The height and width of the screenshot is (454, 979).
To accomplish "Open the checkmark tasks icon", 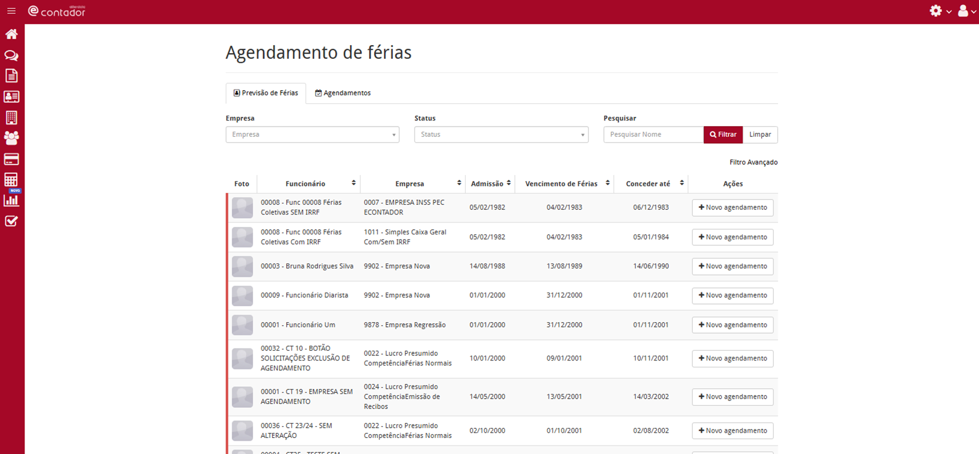I will 11,221.
